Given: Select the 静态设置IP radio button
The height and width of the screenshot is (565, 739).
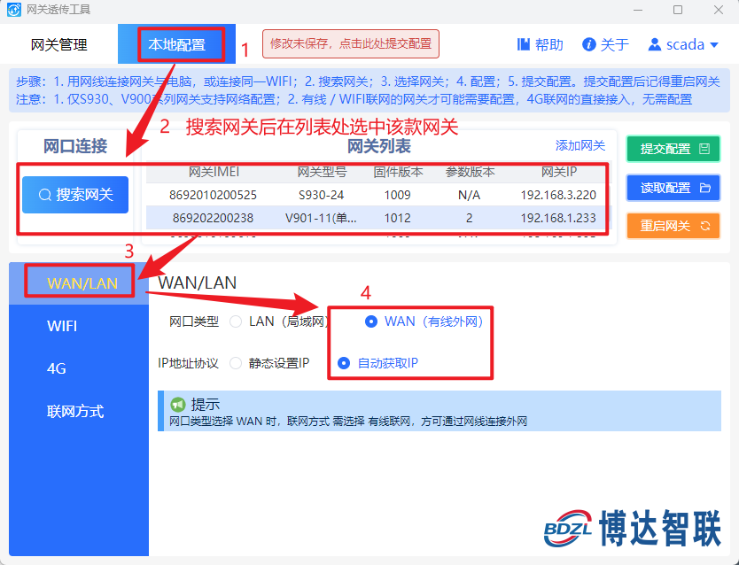Looking at the screenshot, I should point(236,363).
